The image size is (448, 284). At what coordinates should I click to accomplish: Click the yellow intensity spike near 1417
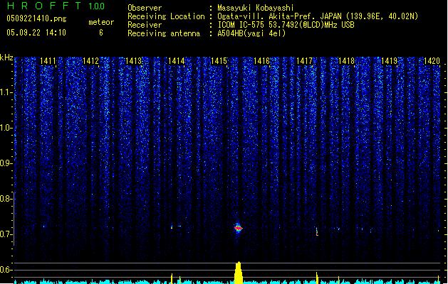[317, 278]
